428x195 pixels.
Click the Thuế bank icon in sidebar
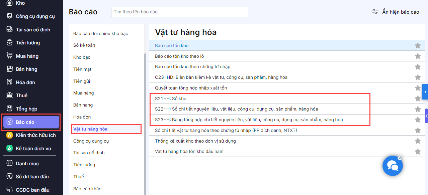click(10, 95)
